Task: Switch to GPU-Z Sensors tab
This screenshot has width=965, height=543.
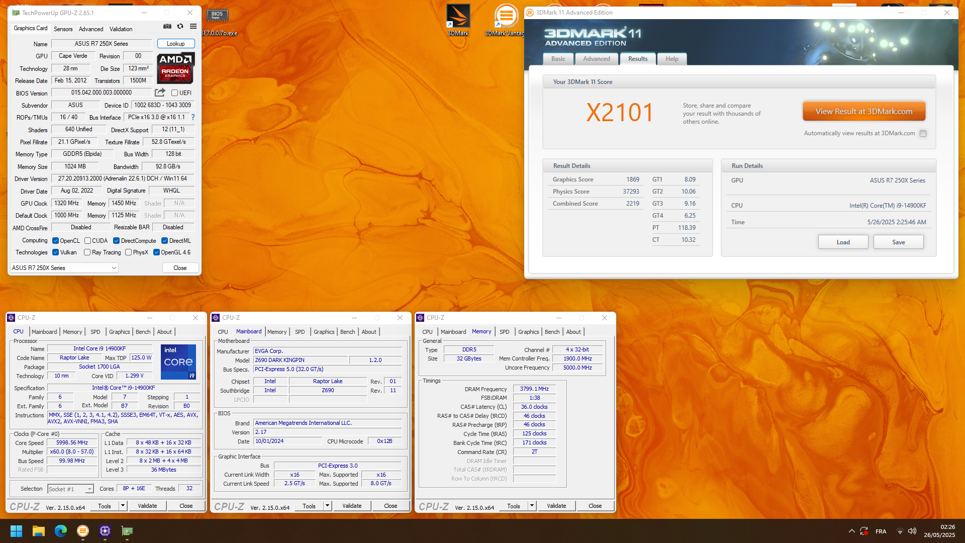Action: 63,29
